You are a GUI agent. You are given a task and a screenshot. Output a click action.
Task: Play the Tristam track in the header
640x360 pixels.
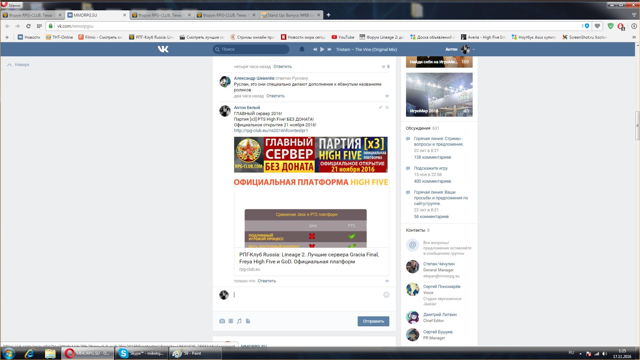[322, 49]
